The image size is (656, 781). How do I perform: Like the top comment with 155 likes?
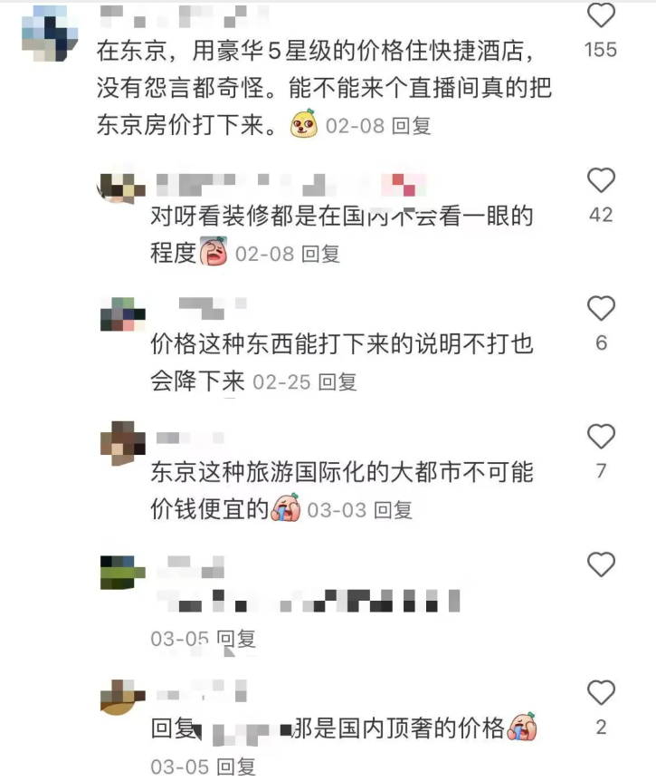[602, 14]
